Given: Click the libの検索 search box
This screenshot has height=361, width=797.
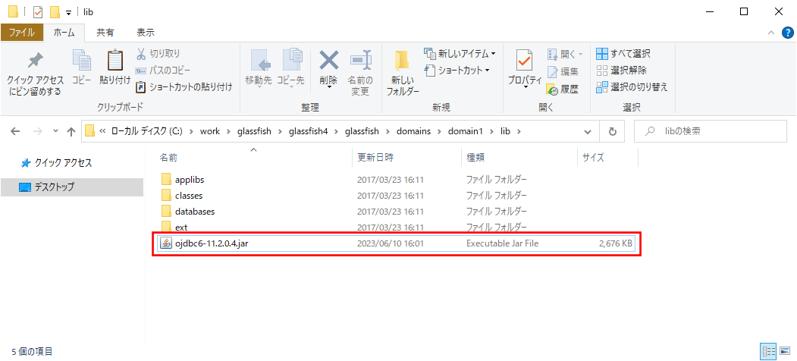Looking at the screenshot, I should (x=713, y=131).
